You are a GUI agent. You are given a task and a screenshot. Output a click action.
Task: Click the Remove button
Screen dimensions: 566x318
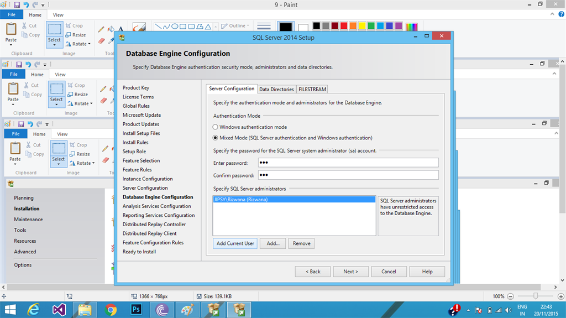click(x=301, y=243)
